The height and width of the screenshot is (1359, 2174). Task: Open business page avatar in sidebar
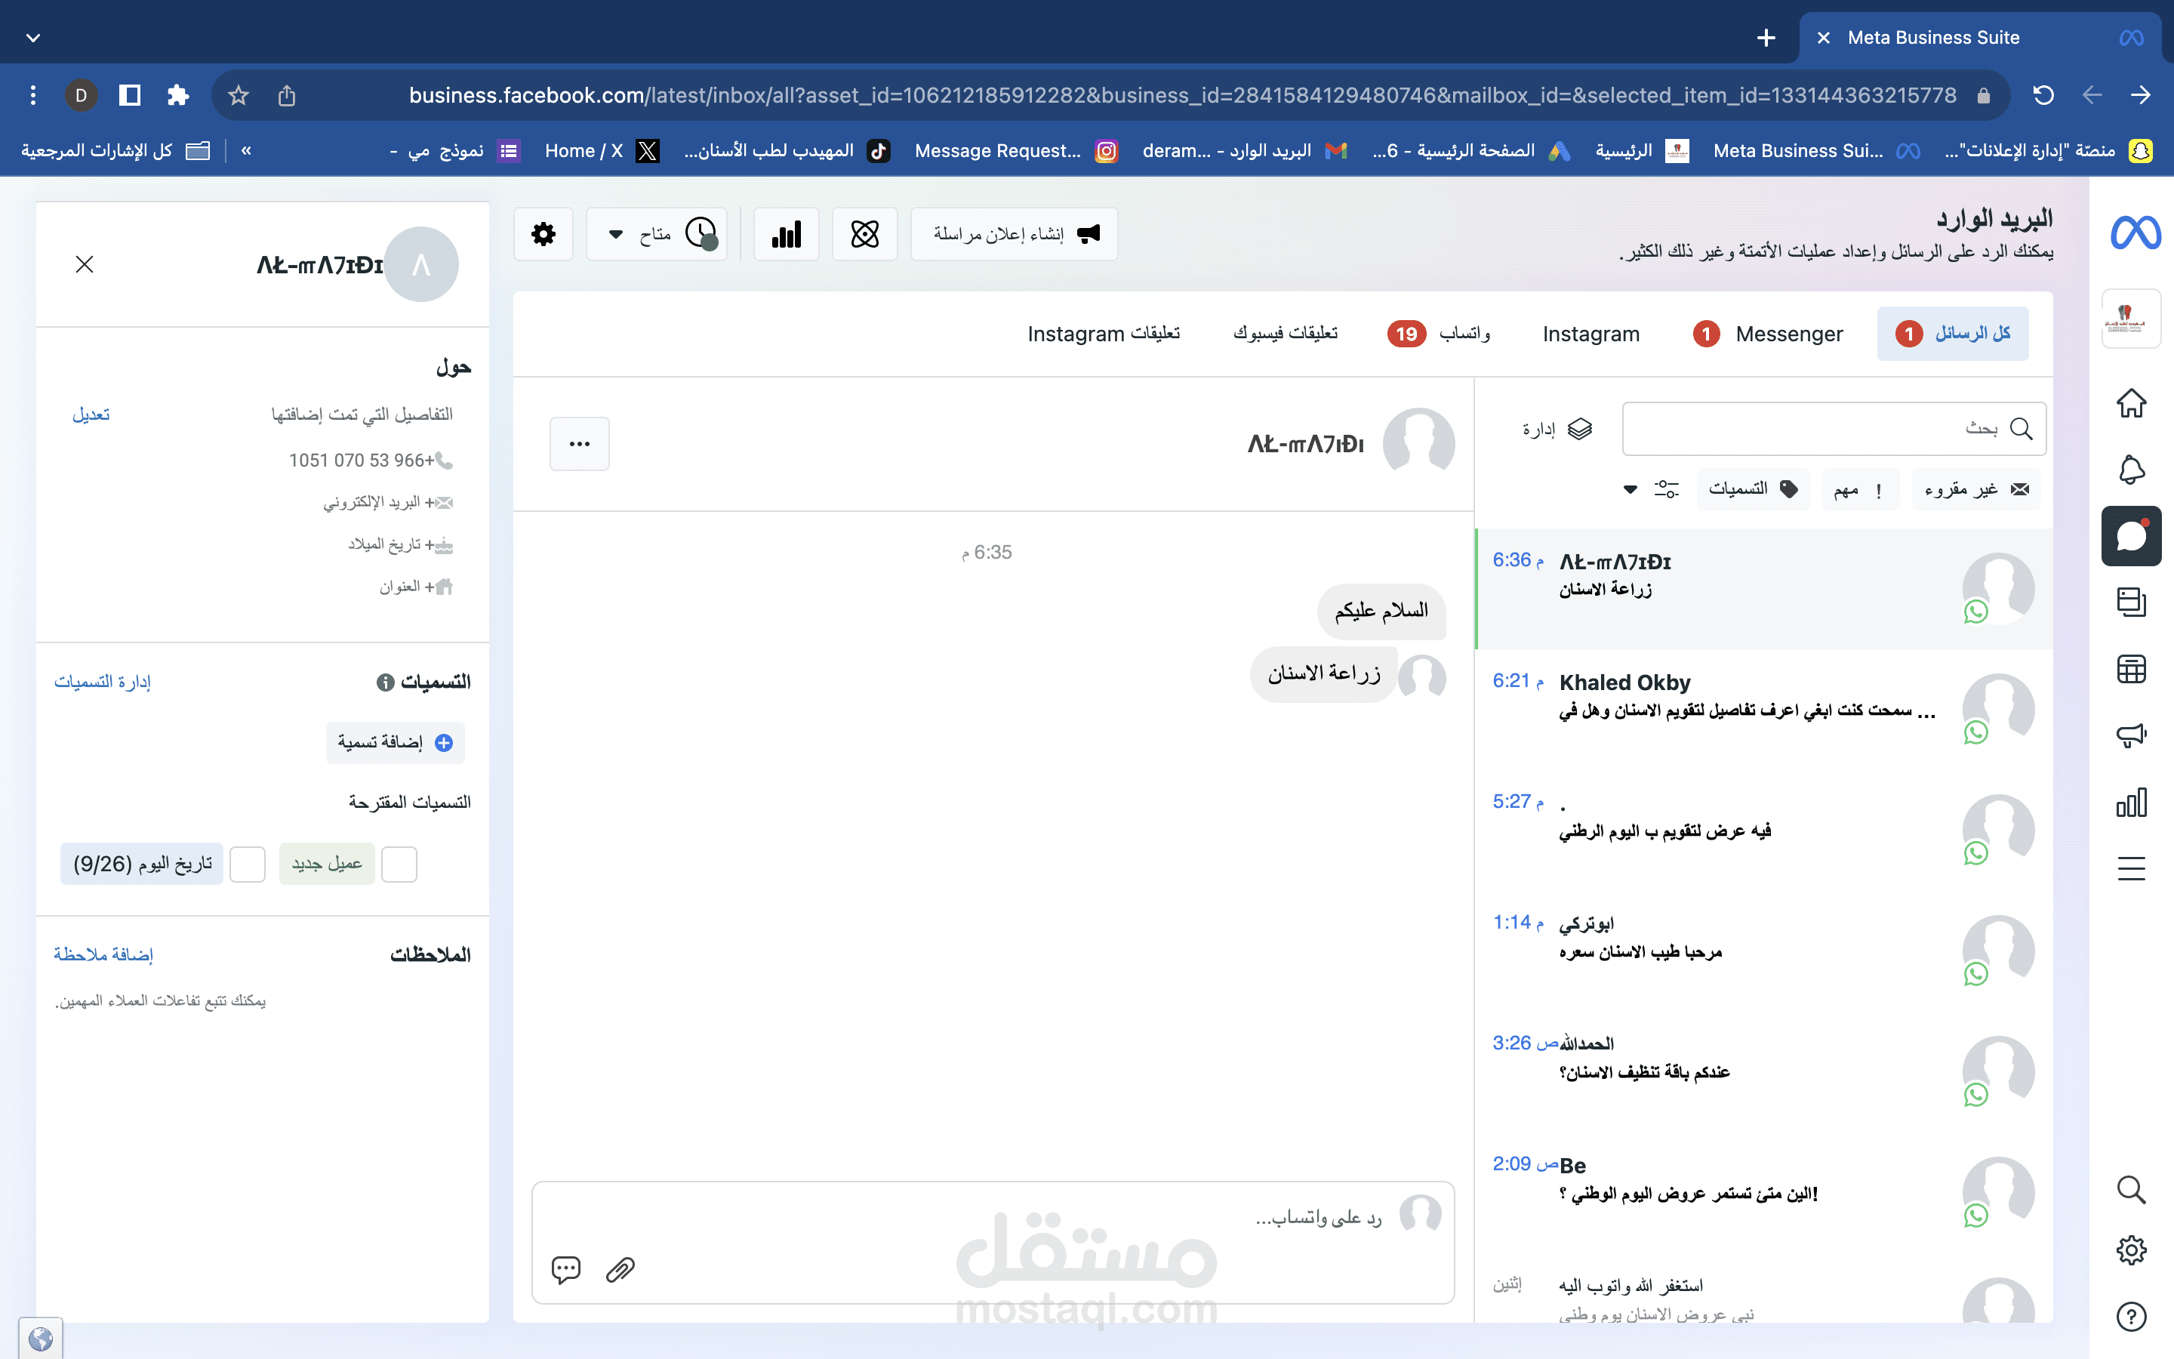(2131, 318)
